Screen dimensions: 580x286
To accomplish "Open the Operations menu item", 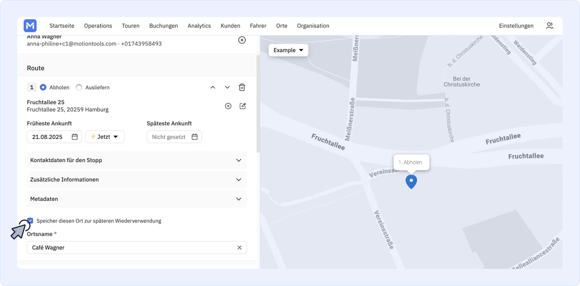I will point(98,26).
